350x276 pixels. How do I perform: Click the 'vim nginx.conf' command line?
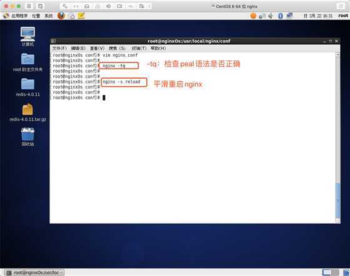point(120,55)
